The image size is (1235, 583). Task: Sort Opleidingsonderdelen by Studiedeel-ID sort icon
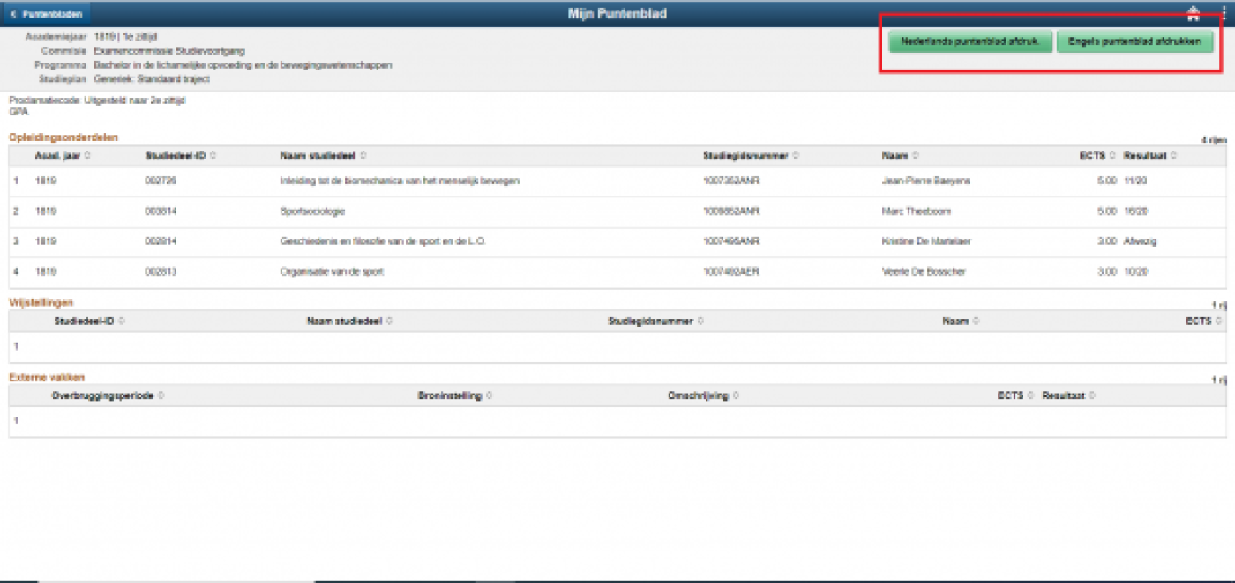(213, 156)
